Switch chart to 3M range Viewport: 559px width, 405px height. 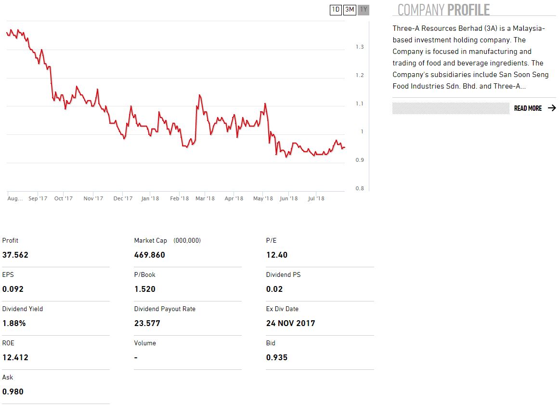click(x=350, y=10)
